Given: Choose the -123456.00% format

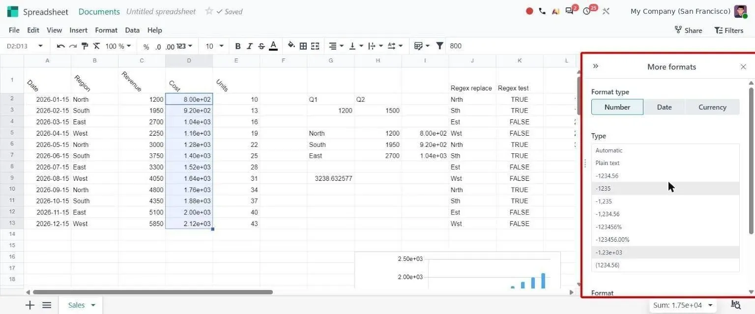Looking at the screenshot, I should [666, 240].
